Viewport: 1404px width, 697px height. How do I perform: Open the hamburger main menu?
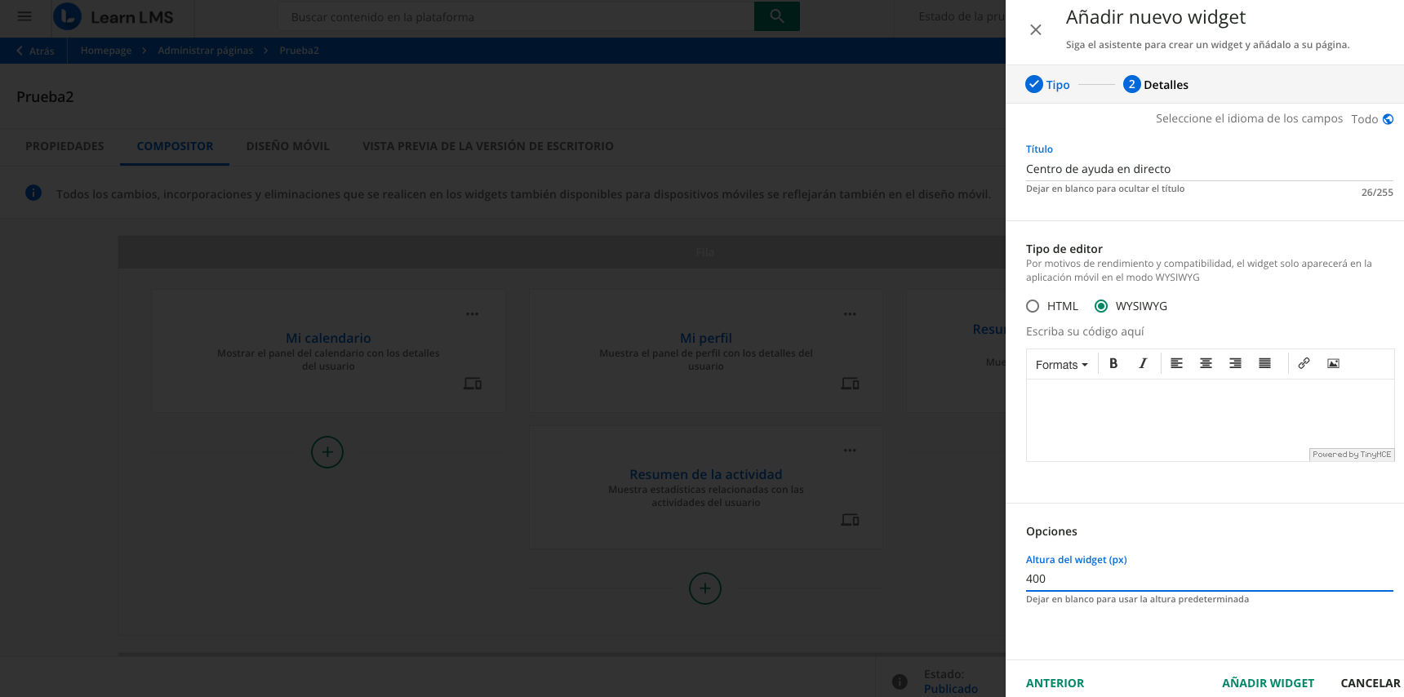click(24, 16)
